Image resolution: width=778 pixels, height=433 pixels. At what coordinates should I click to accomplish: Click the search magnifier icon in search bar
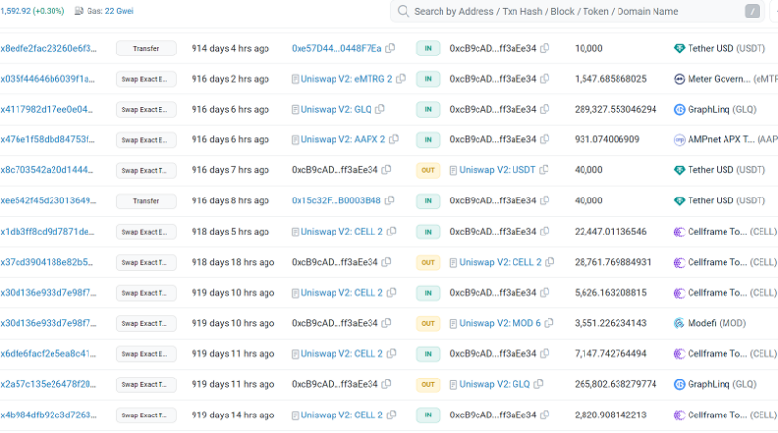tap(402, 12)
